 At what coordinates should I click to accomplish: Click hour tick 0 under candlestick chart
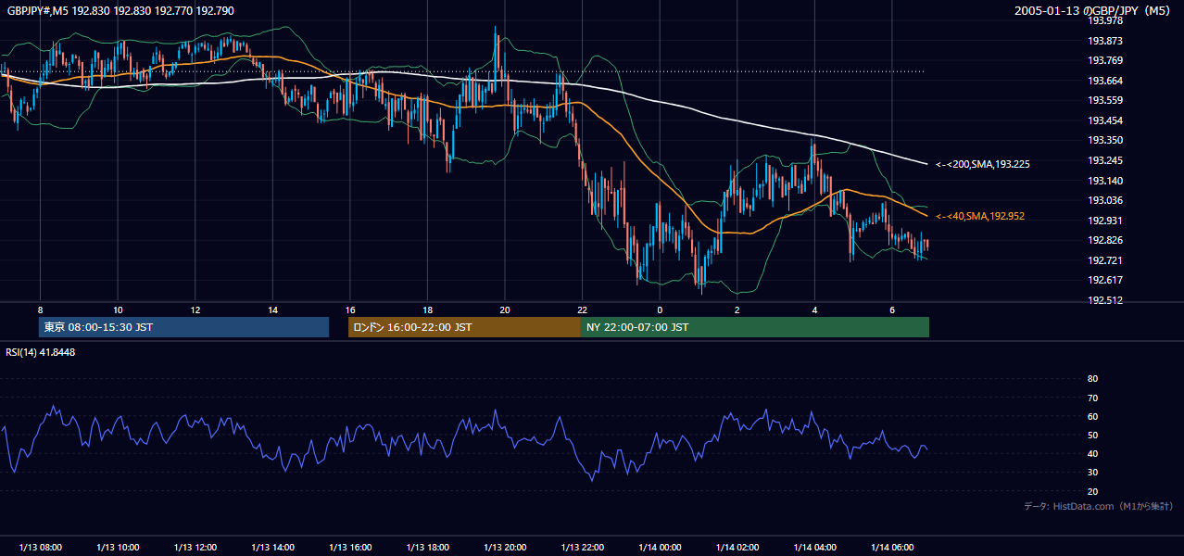pos(660,310)
